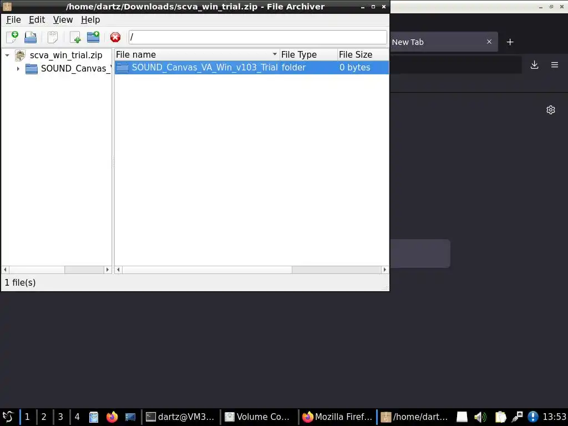Click the '1 file(s)' status bar text
This screenshot has height=426, width=568.
pyautogui.click(x=21, y=282)
